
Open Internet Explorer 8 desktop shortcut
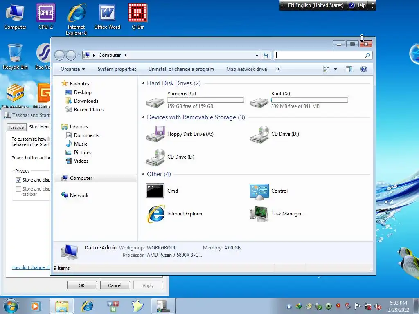tap(77, 20)
